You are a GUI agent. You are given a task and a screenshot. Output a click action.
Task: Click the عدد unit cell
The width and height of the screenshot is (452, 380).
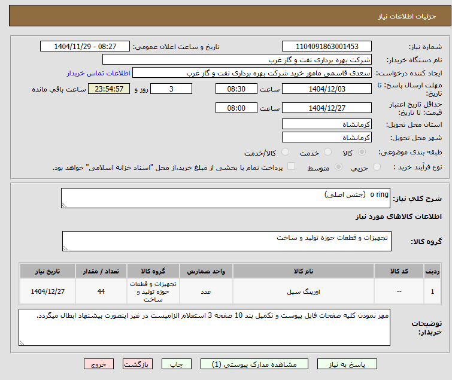[x=206, y=291]
